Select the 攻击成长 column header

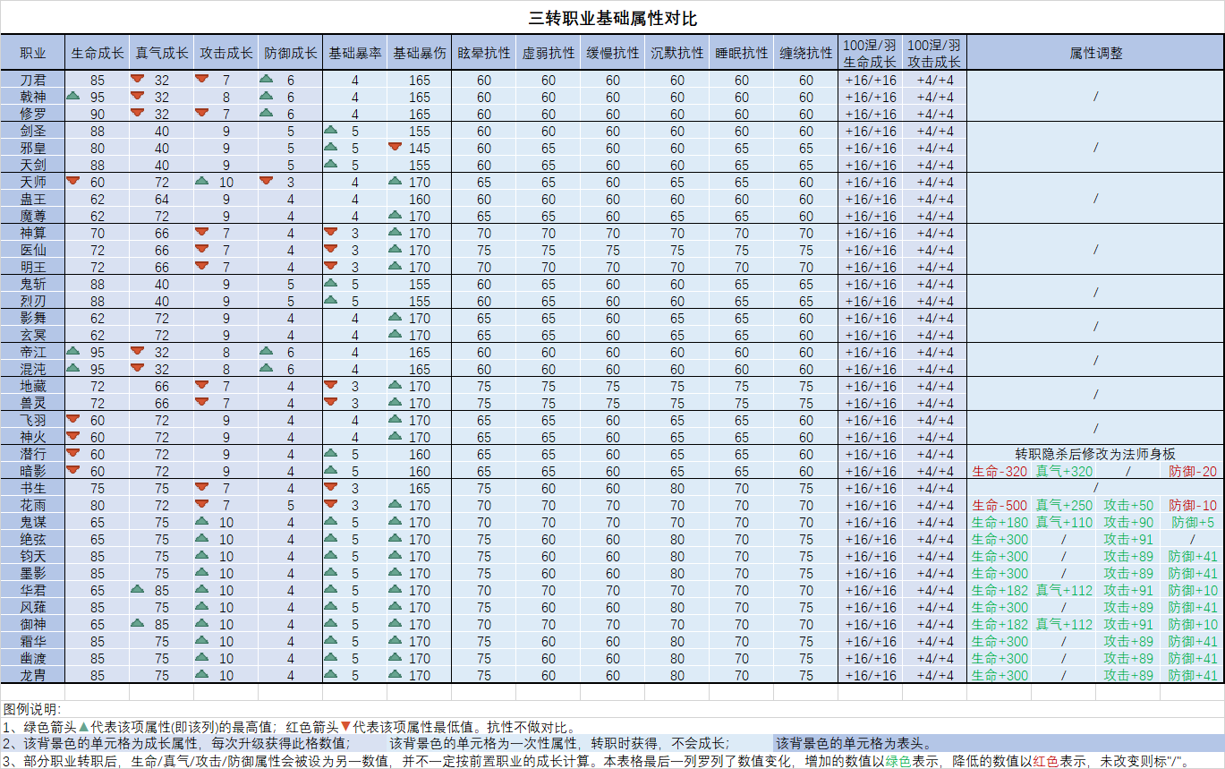tap(226, 53)
